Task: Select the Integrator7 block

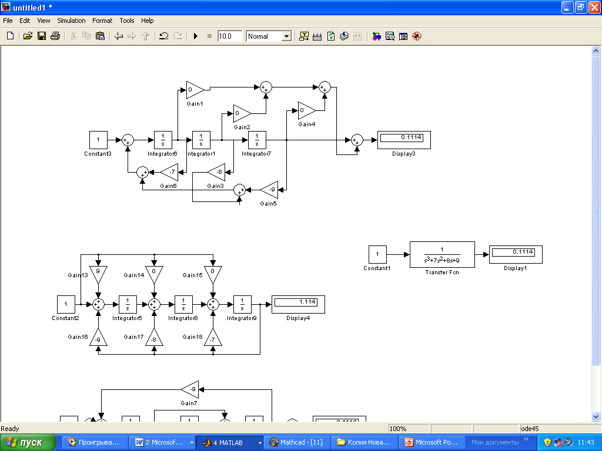Action: pos(257,140)
